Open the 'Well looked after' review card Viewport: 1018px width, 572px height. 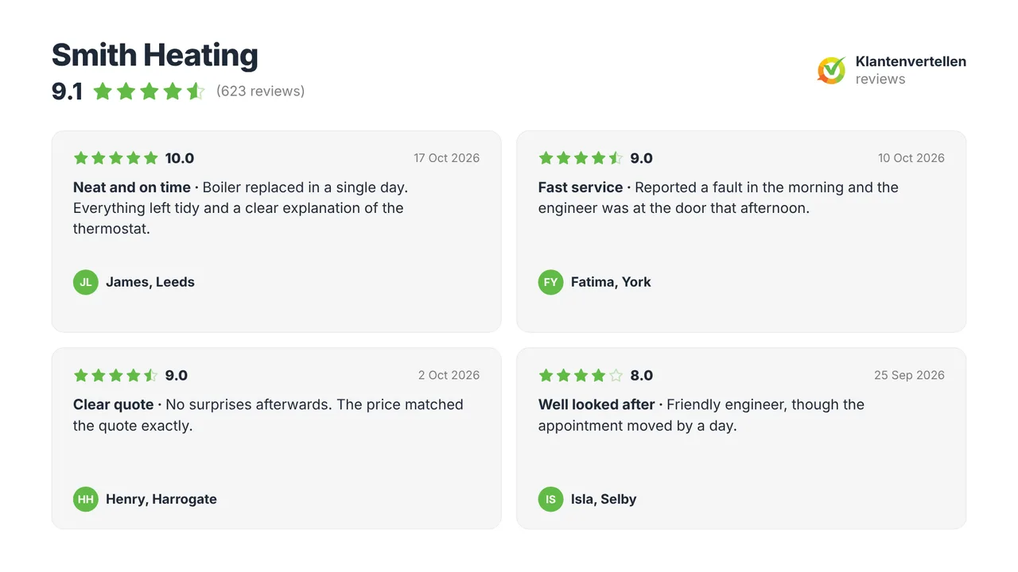741,439
